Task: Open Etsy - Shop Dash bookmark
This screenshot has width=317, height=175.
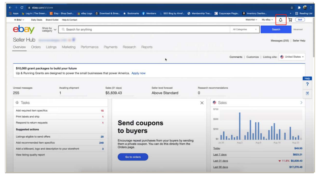Action: 62,14
